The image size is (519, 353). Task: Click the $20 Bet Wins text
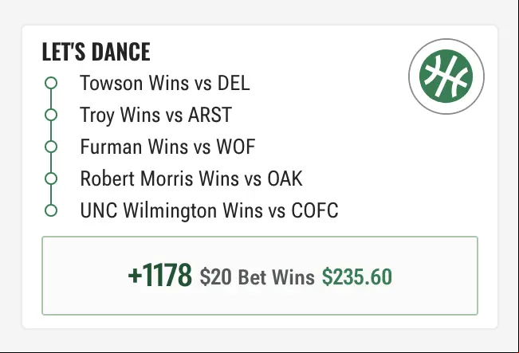coord(257,277)
